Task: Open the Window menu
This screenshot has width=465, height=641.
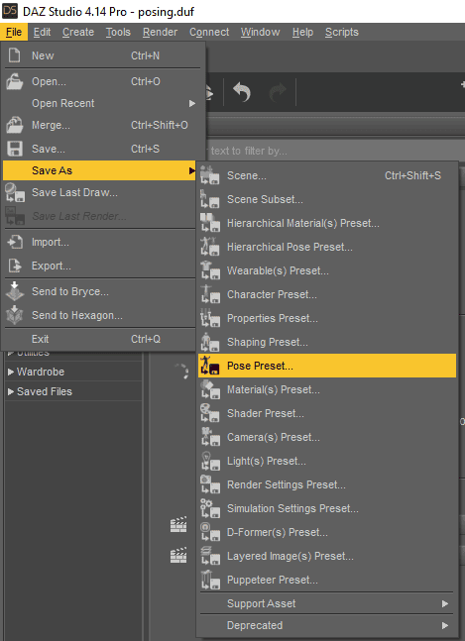Action: pos(260,32)
